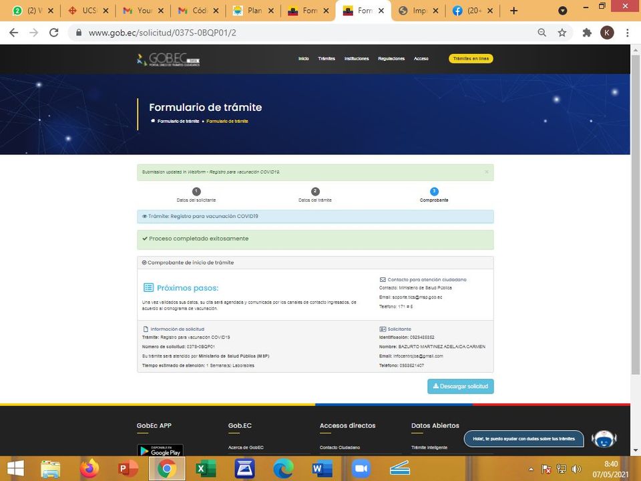This screenshot has width=641, height=481.
Task: Click the yellow Trámites en línea button
Action: [x=471, y=59]
